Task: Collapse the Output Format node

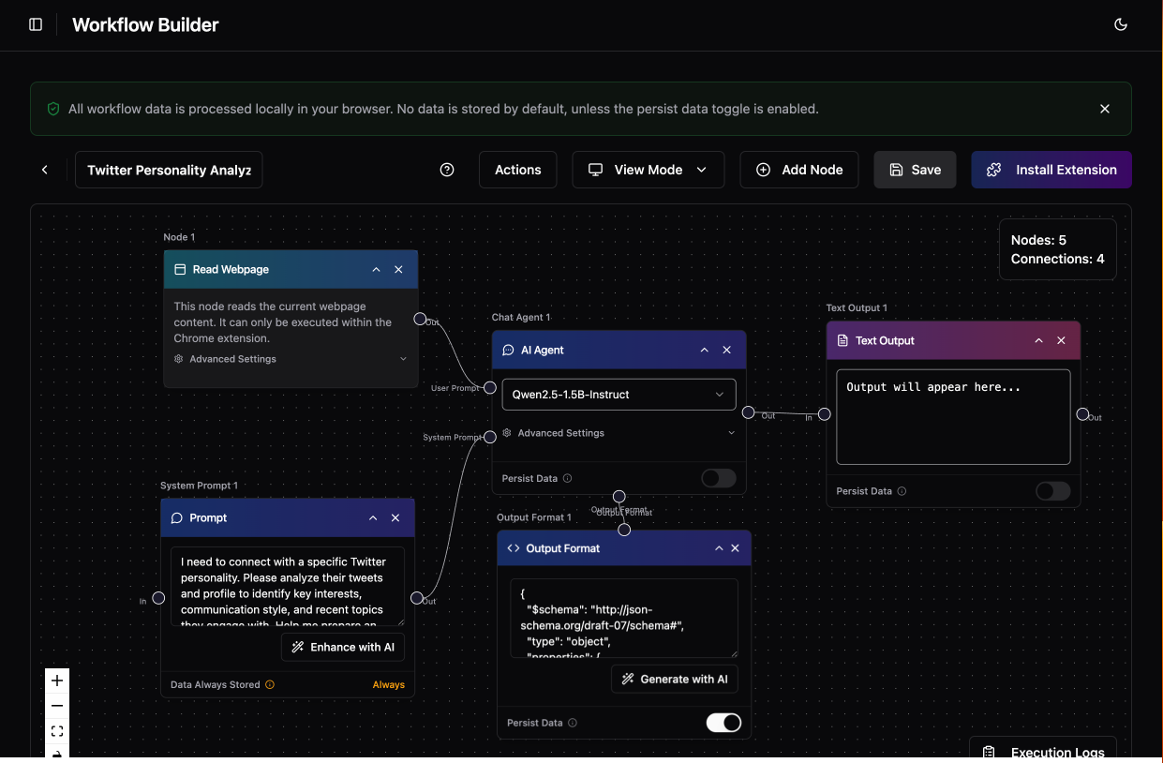Action: [719, 548]
